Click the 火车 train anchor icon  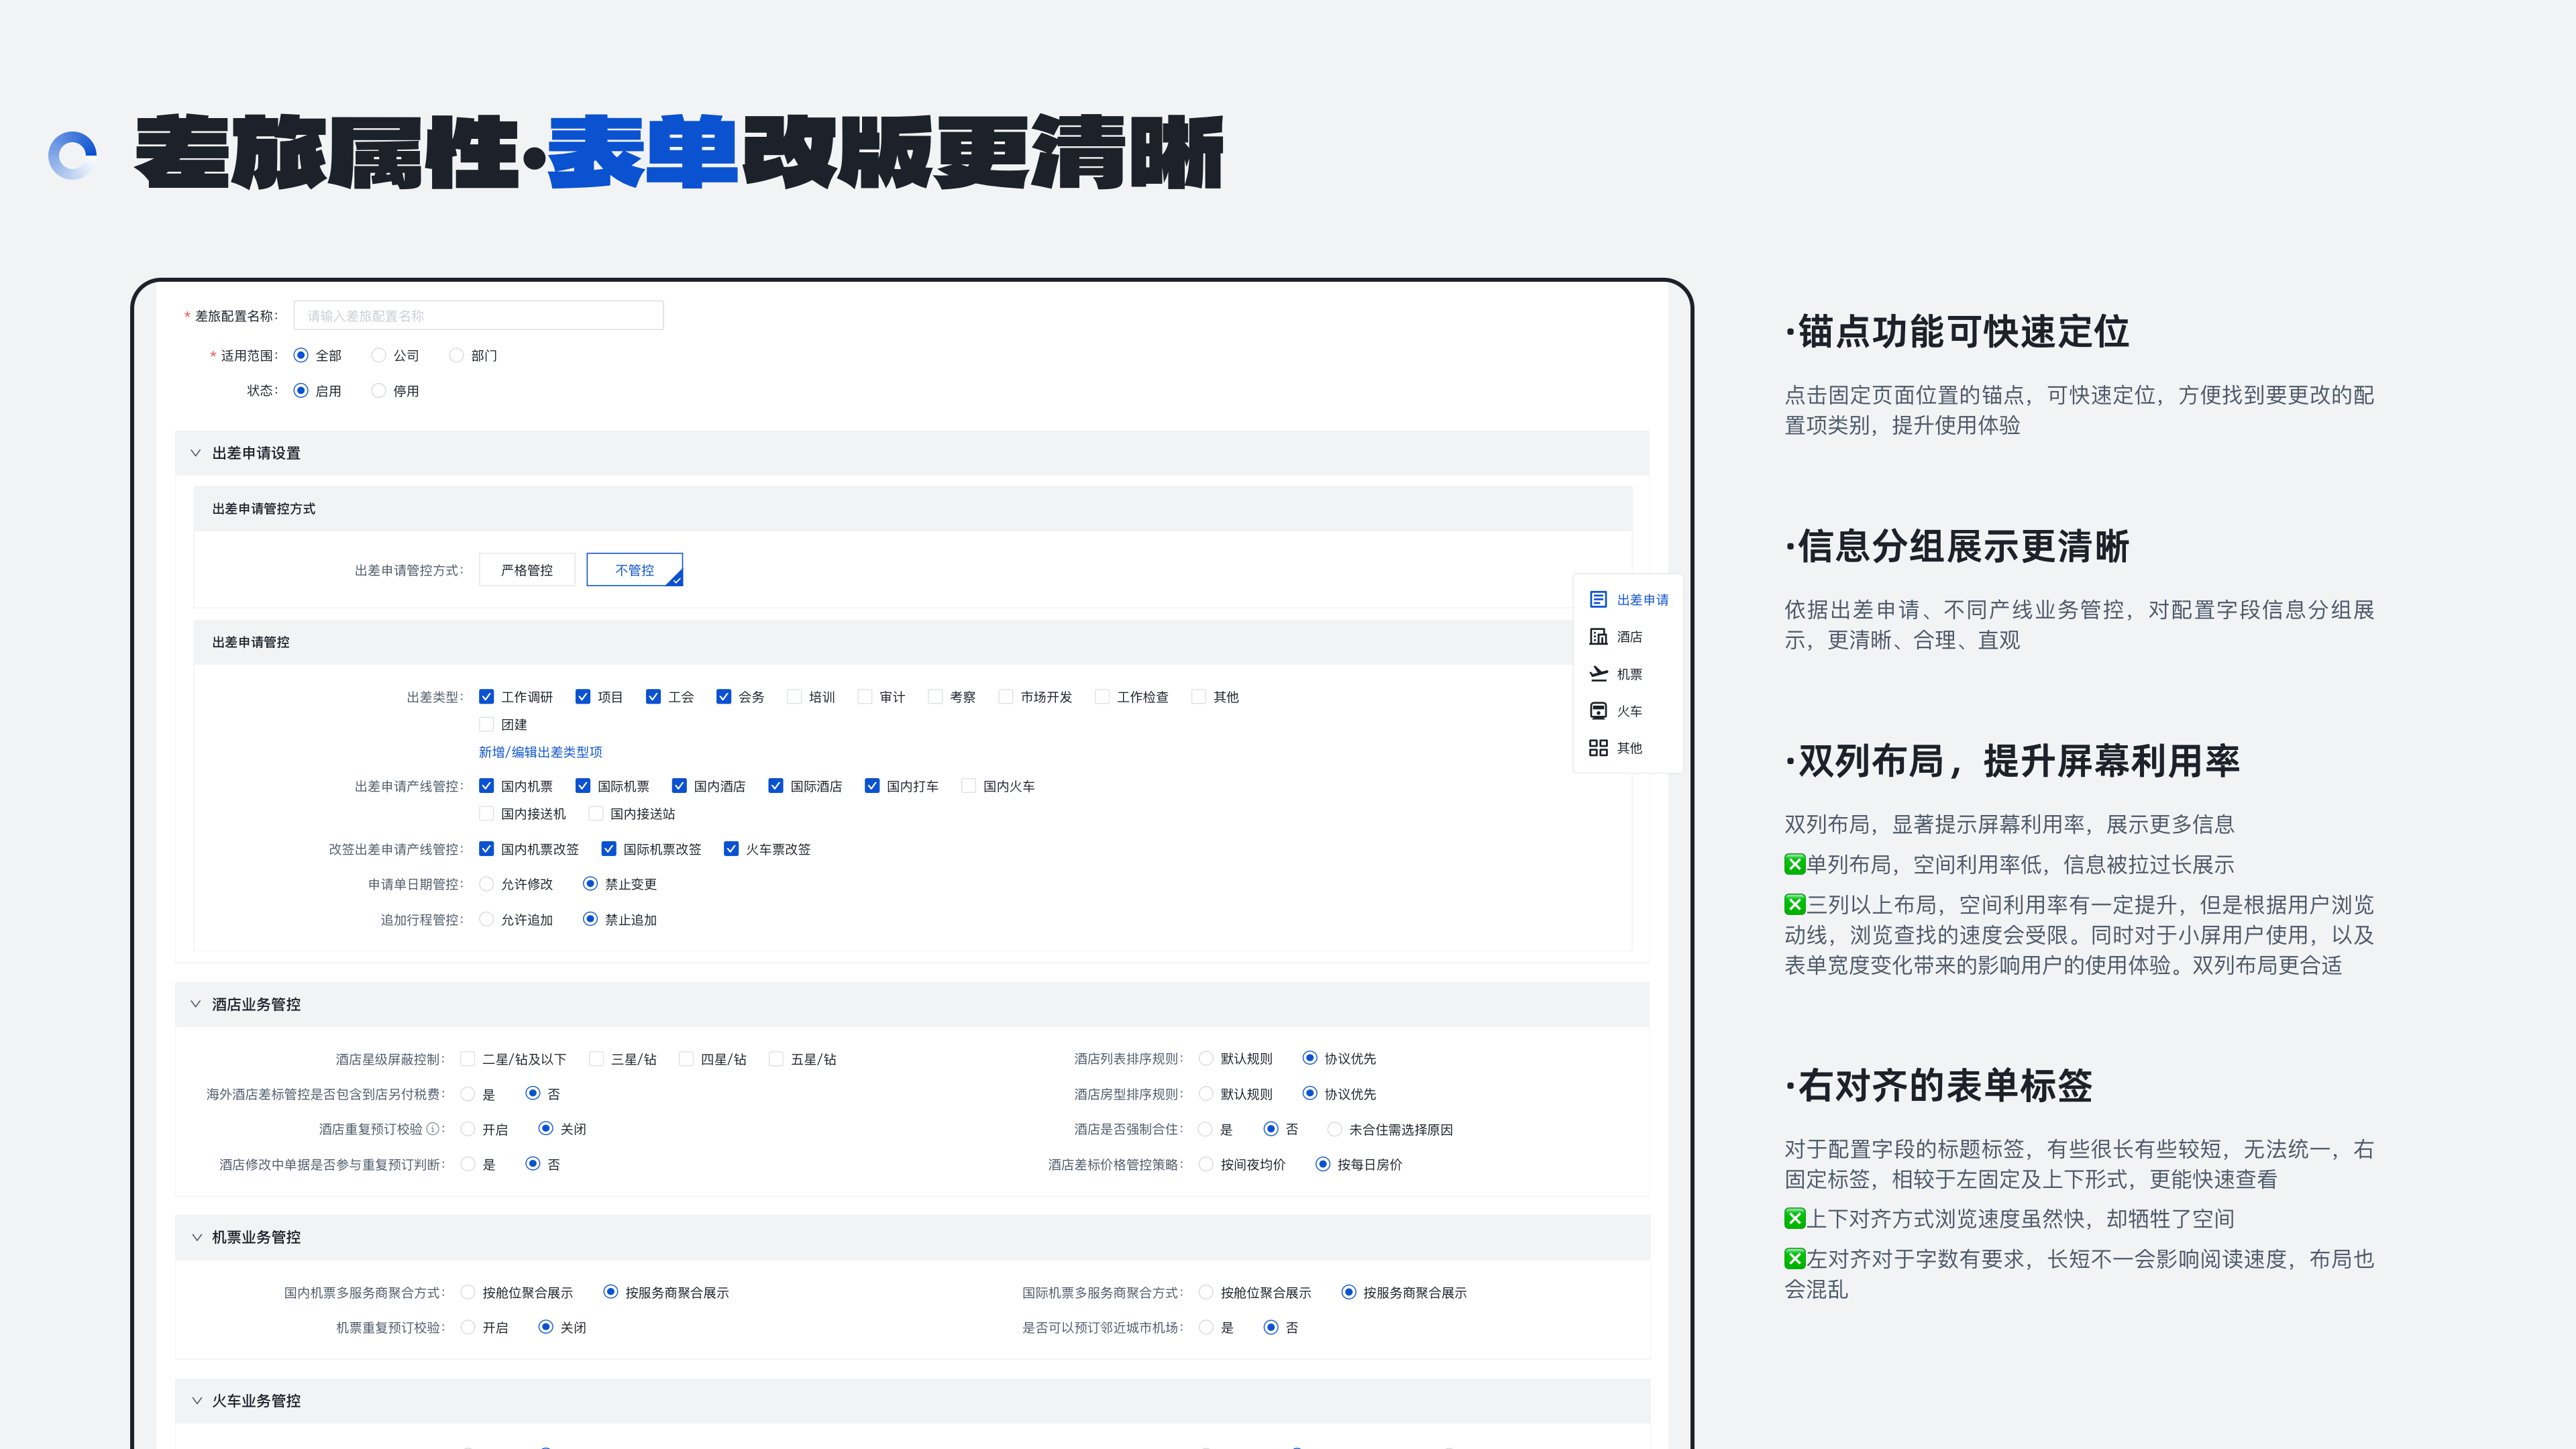[x=1598, y=710]
